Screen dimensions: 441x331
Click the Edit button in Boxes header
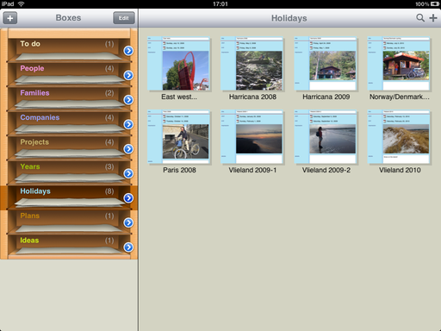pos(124,18)
